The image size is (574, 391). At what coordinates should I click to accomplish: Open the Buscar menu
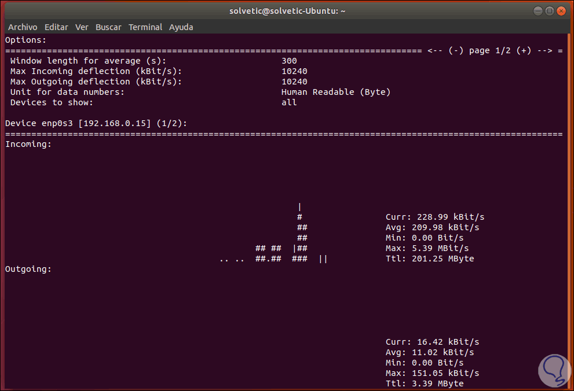click(108, 27)
